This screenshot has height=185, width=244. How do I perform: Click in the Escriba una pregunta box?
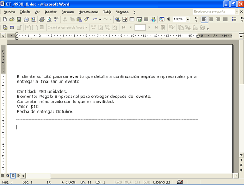click(x=214, y=12)
